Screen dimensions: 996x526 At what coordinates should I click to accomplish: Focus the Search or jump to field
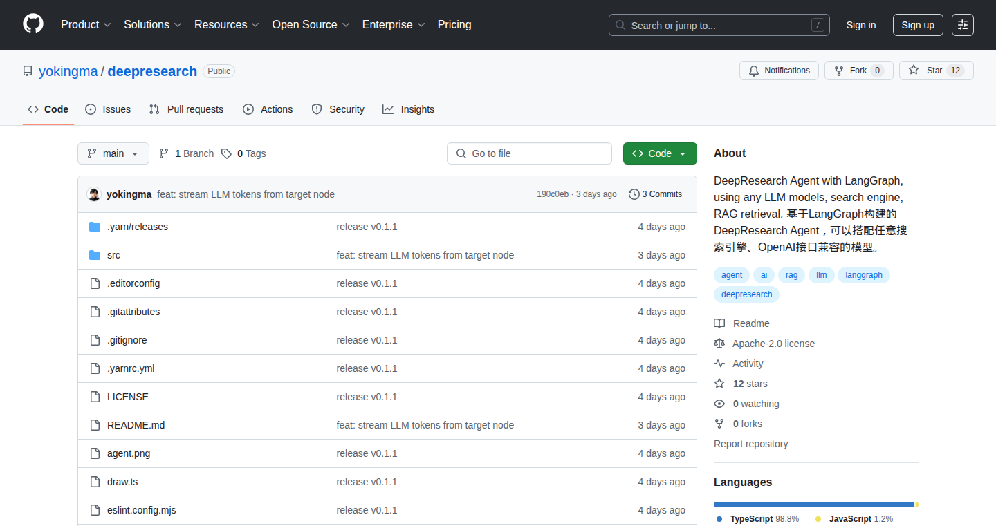click(x=719, y=25)
